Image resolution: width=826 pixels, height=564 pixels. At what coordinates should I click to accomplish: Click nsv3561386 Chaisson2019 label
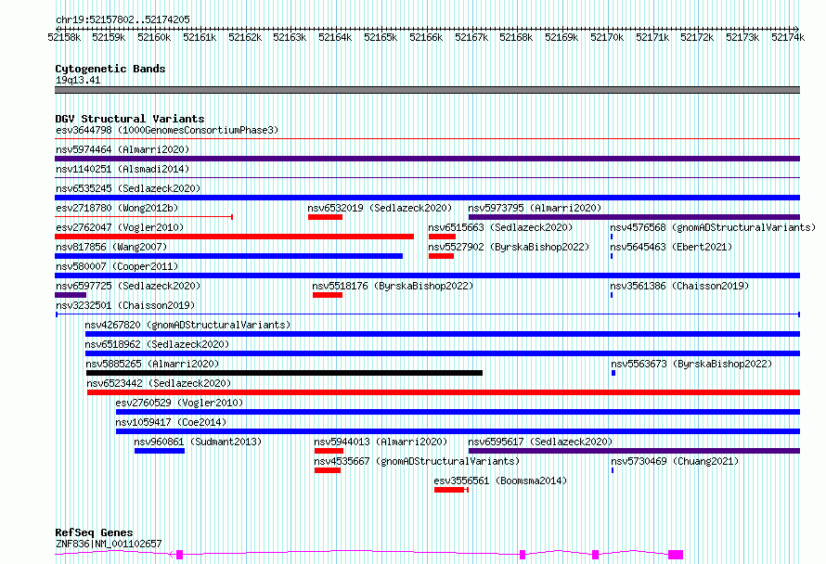point(679,286)
